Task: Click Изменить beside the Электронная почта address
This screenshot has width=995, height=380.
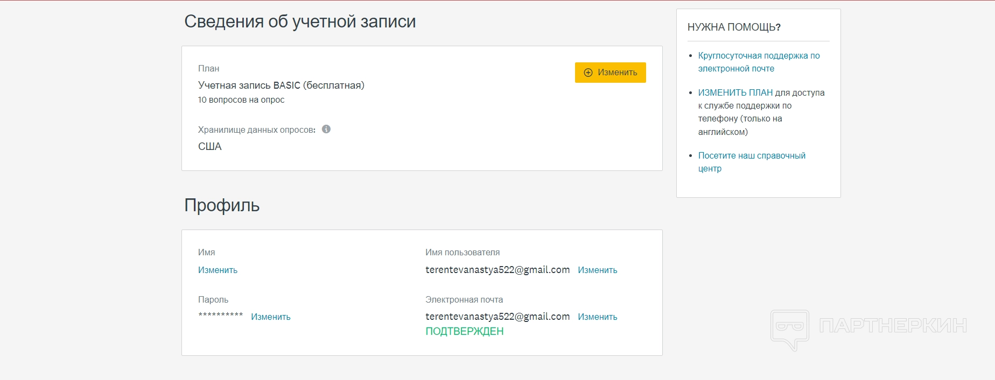Action: click(597, 317)
